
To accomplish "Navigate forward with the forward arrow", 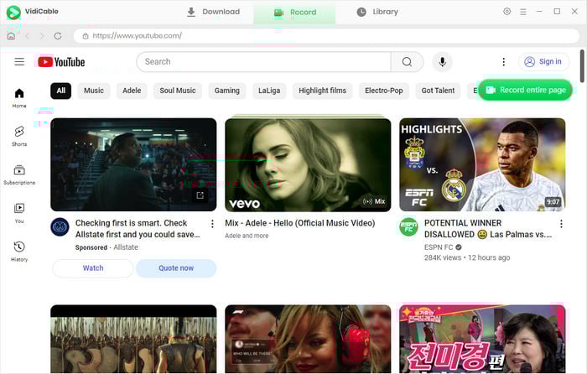I will point(42,36).
